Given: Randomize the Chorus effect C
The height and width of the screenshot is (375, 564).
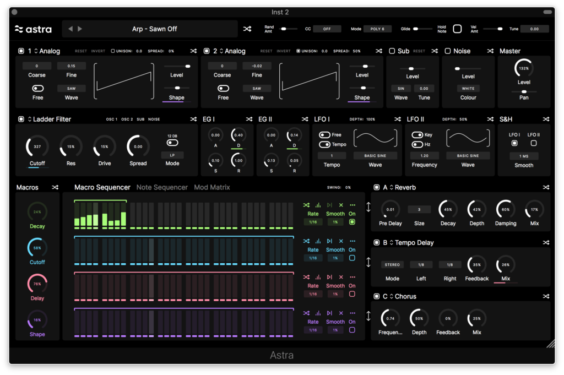Looking at the screenshot, I should coord(546,296).
